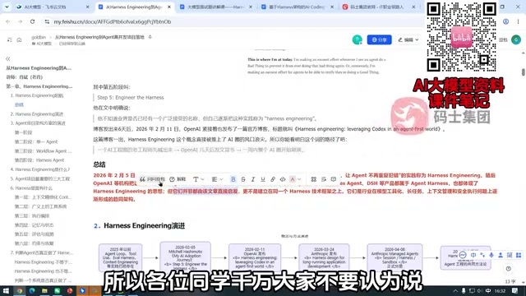Open Chrome from the taskbar
The height and width of the screenshot is (296, 526).
[x=20, y=290]
